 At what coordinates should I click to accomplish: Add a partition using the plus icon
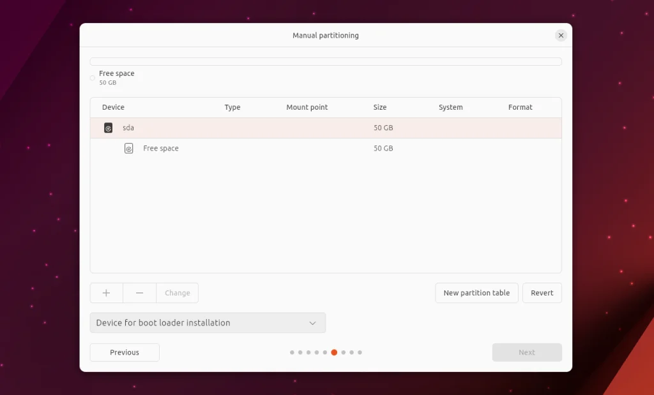click(106, 293)
